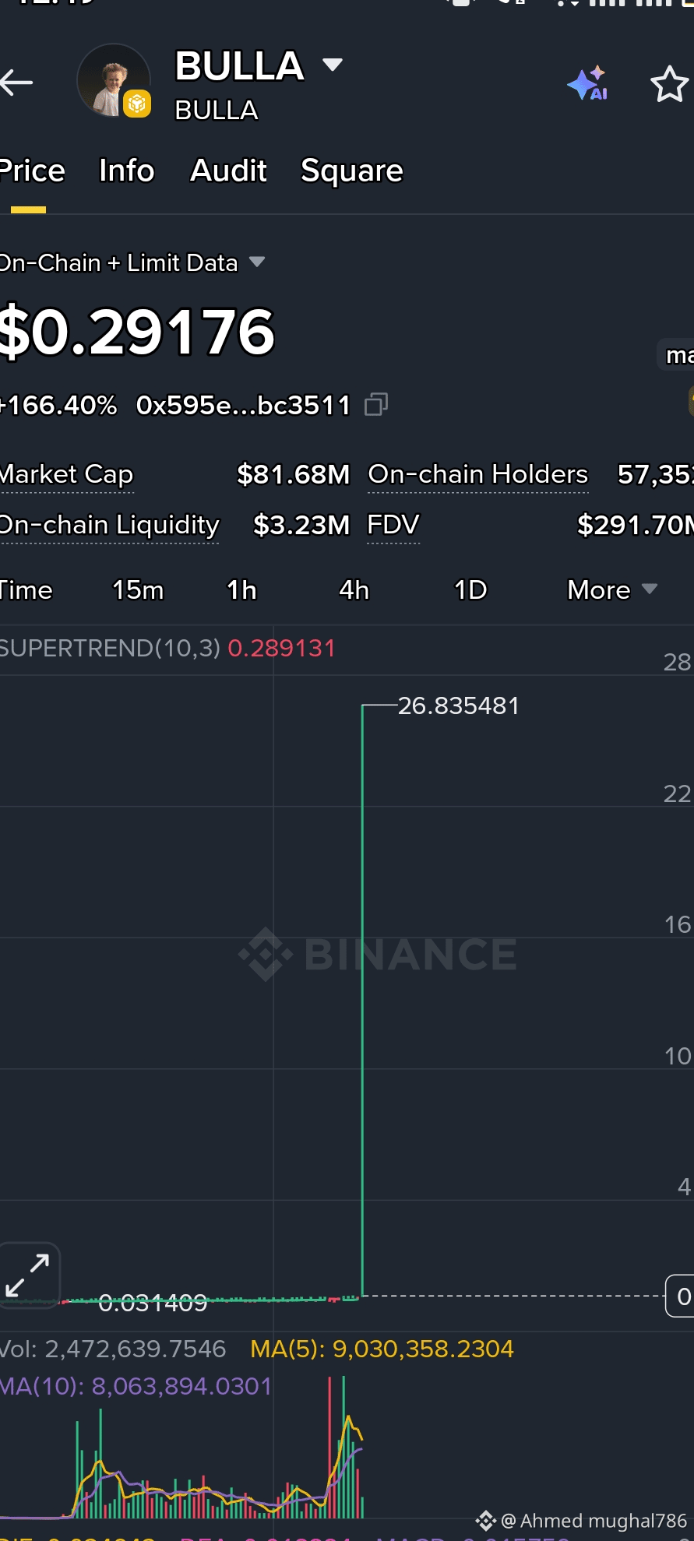Screen dimensions: 694x1541
Task: Tap the back arrow icon
Action: [16, 82]
